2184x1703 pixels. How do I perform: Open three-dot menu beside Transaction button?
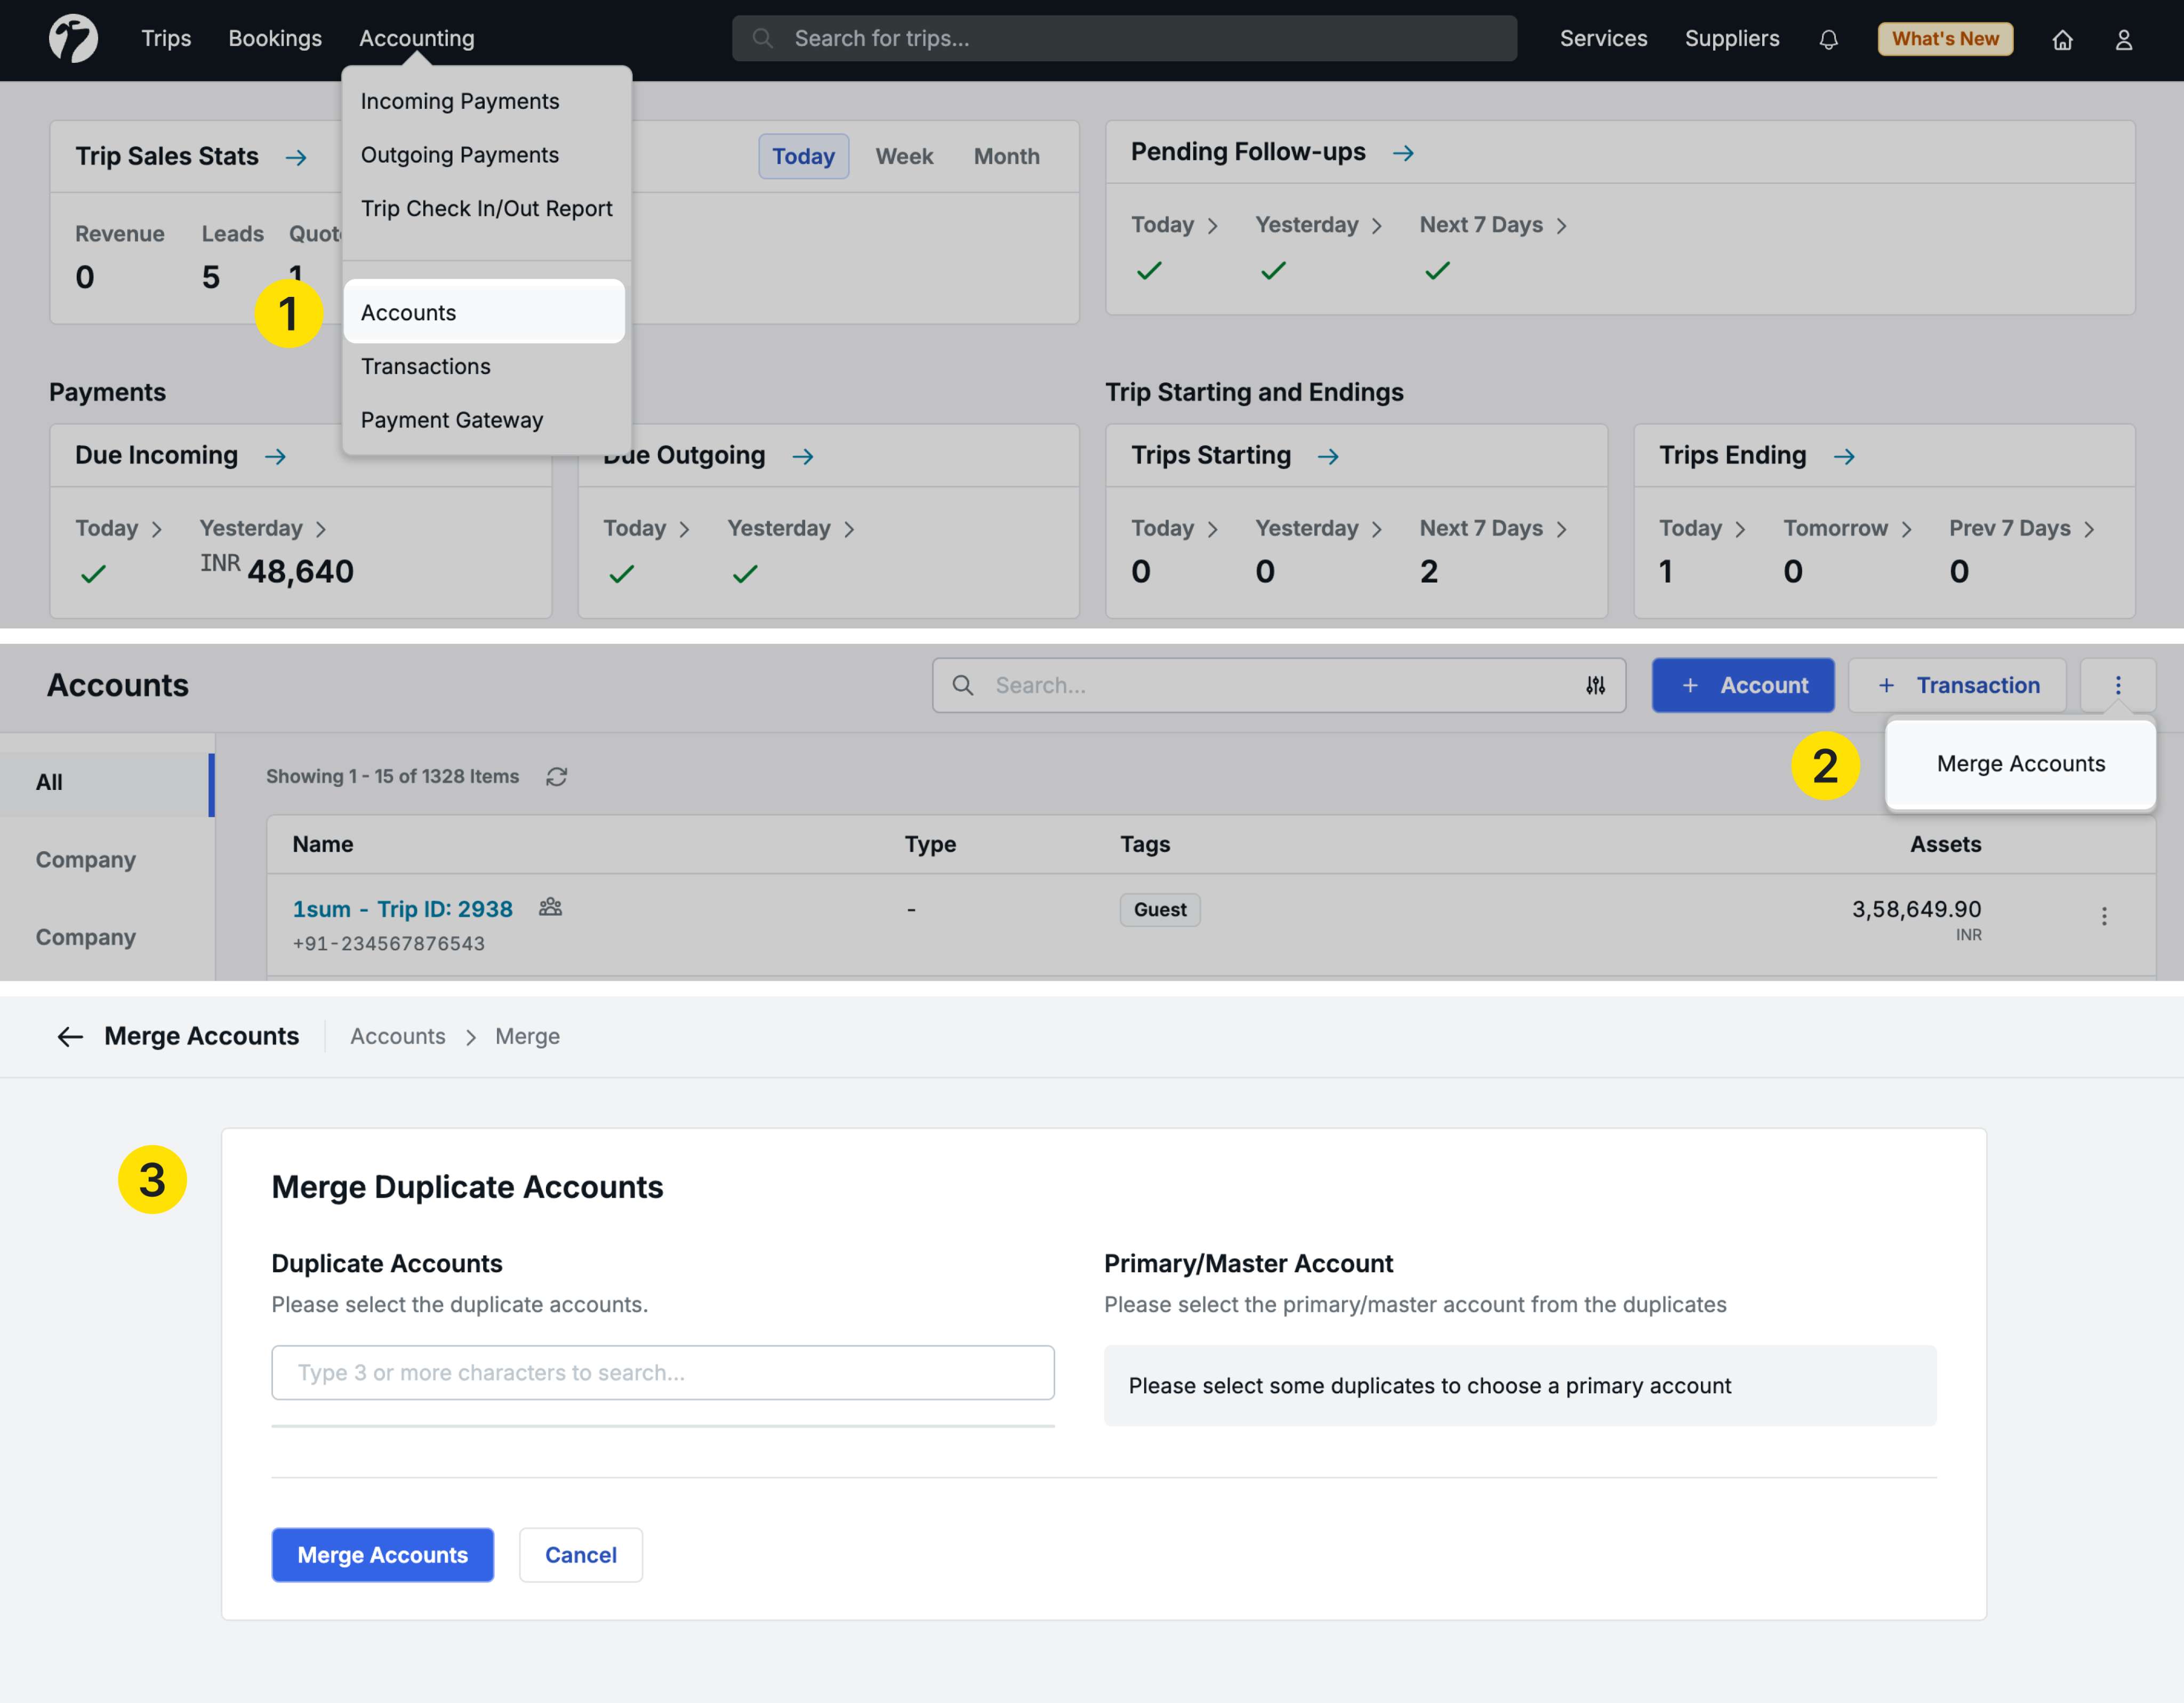pos(2117,685)
